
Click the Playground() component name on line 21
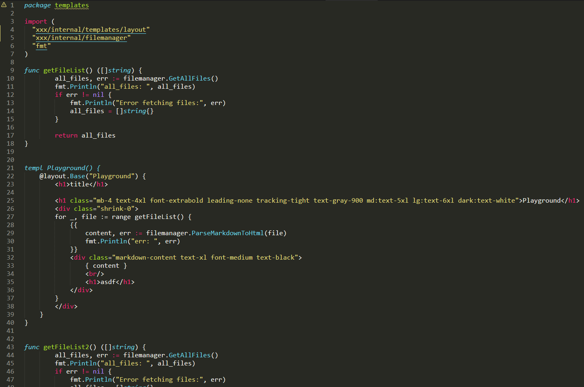click(x=70, y=168)
